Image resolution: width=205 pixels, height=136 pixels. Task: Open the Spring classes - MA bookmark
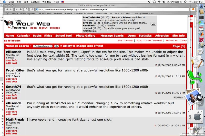click(144, 14)
